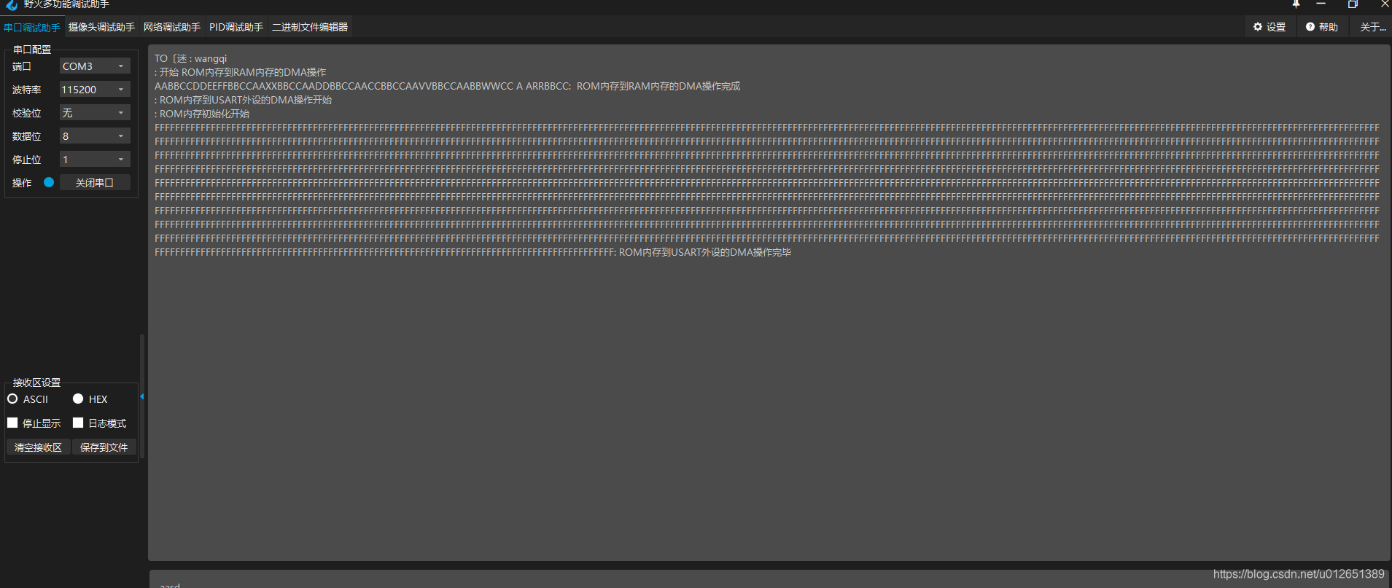Click the ': ROM内存初始化开始' text line
1392x588 pixels.
tap(202, 114)
